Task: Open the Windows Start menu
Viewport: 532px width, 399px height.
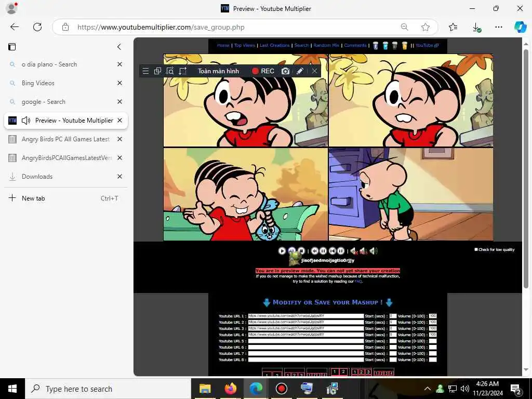Action: (12, 389)
